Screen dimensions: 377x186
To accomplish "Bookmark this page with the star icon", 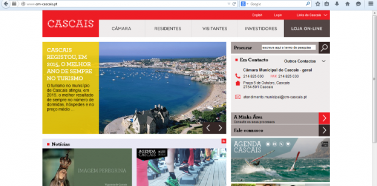I will click(x=318, y=4).
